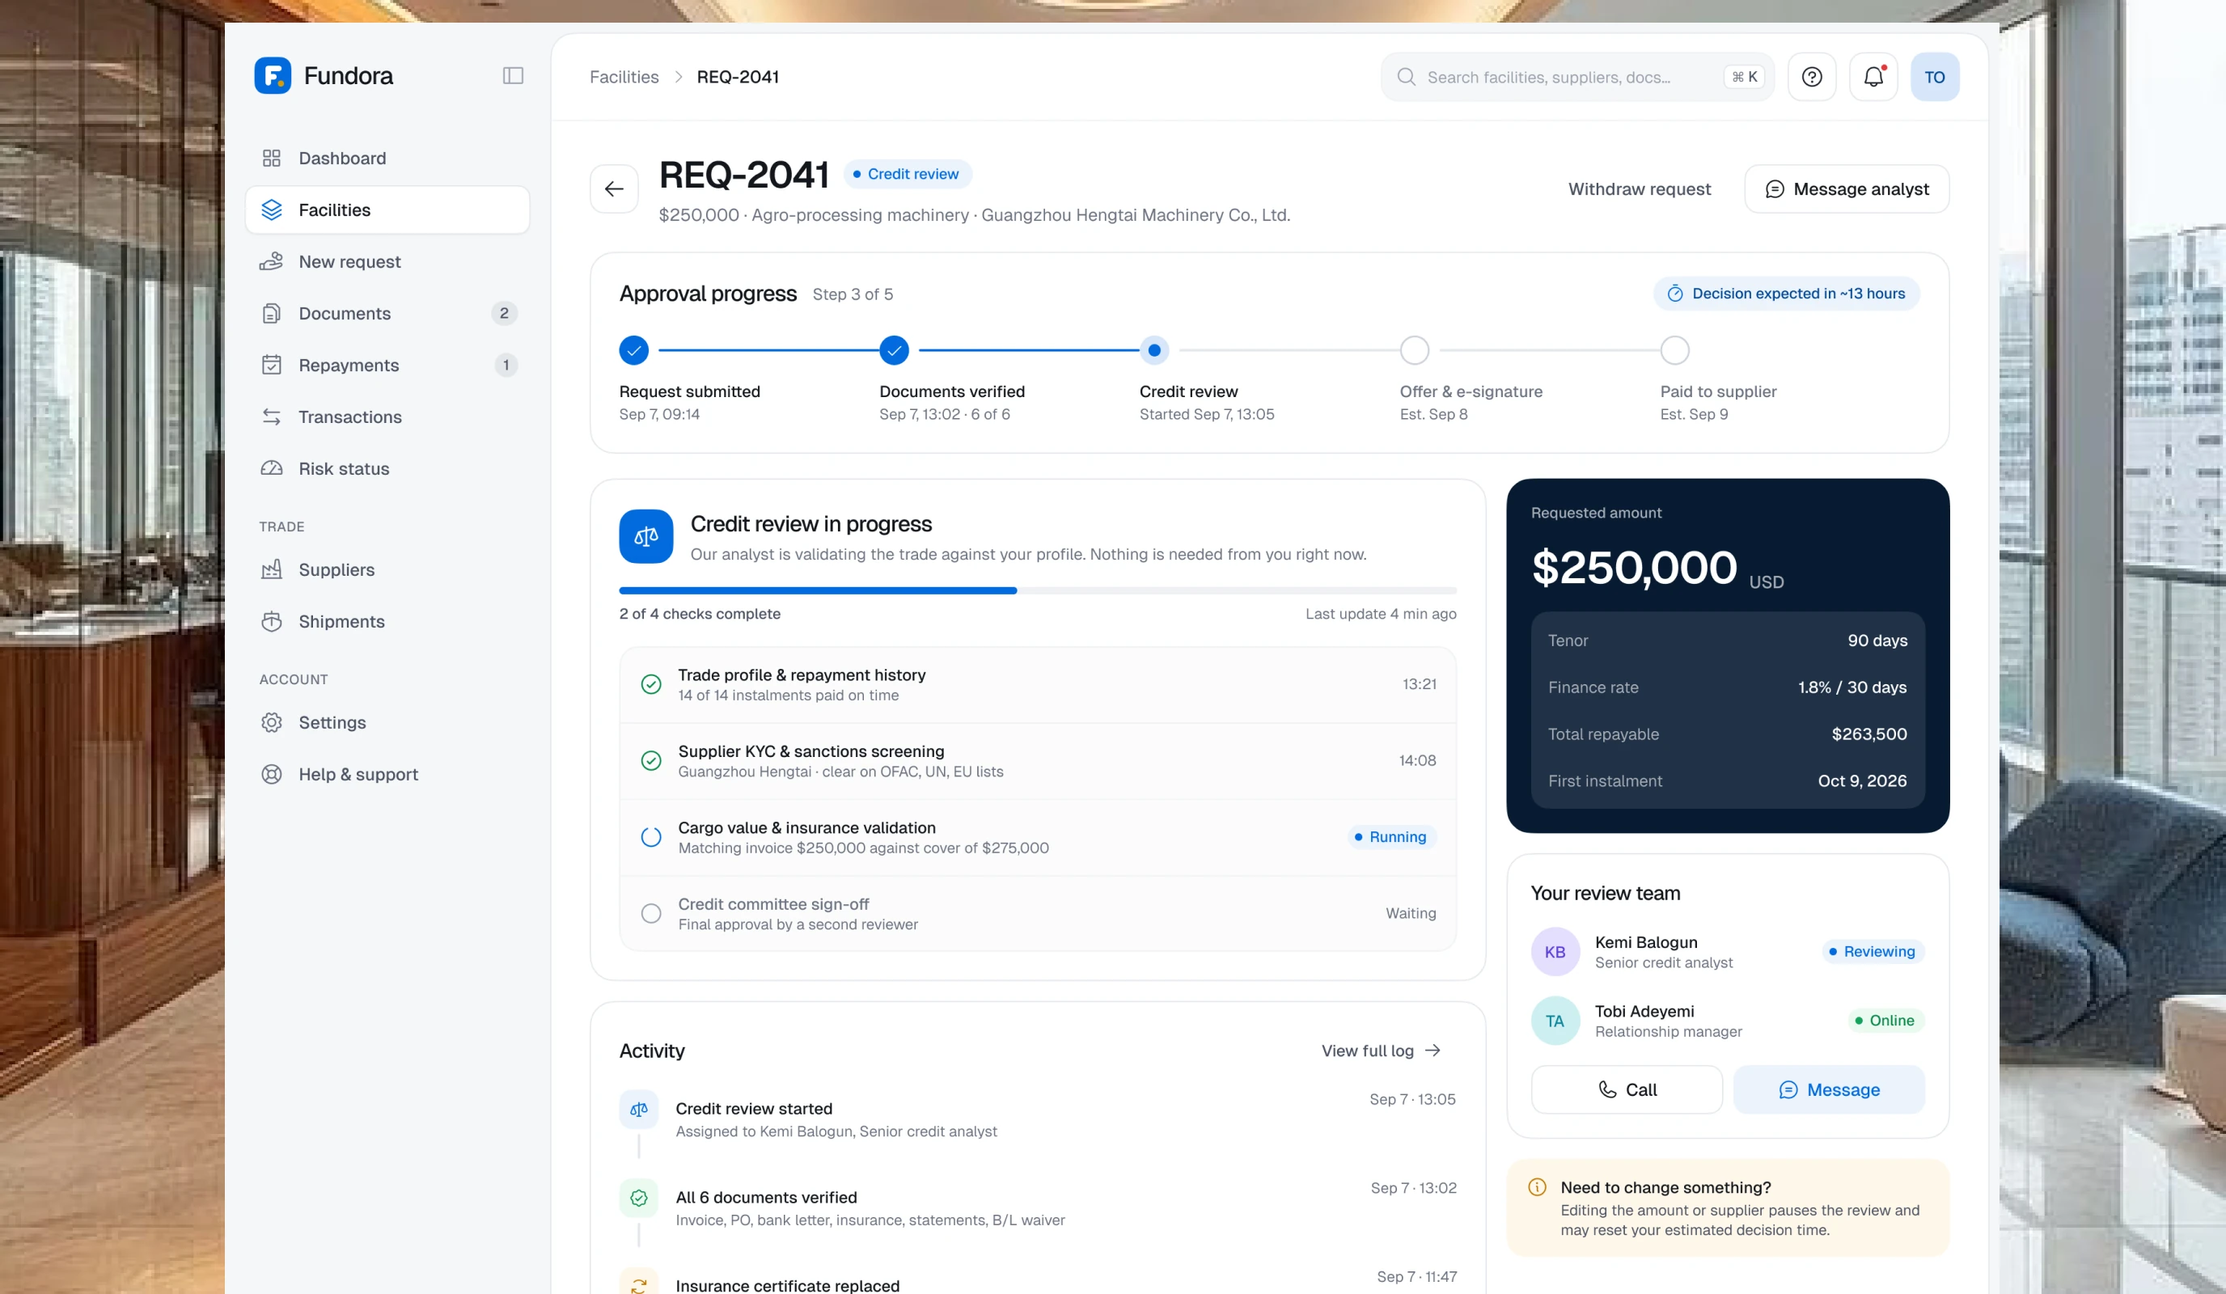
Task: Click the 1.8% / 30 days finance rate
Action: pyautogui.click(x=1852, y=687)
